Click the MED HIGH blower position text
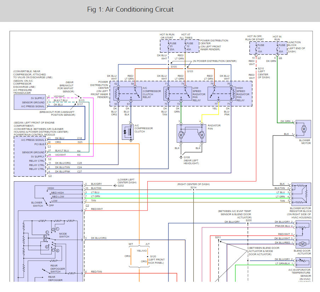Viewport: 320px width, 292px height. click(57, 193)
